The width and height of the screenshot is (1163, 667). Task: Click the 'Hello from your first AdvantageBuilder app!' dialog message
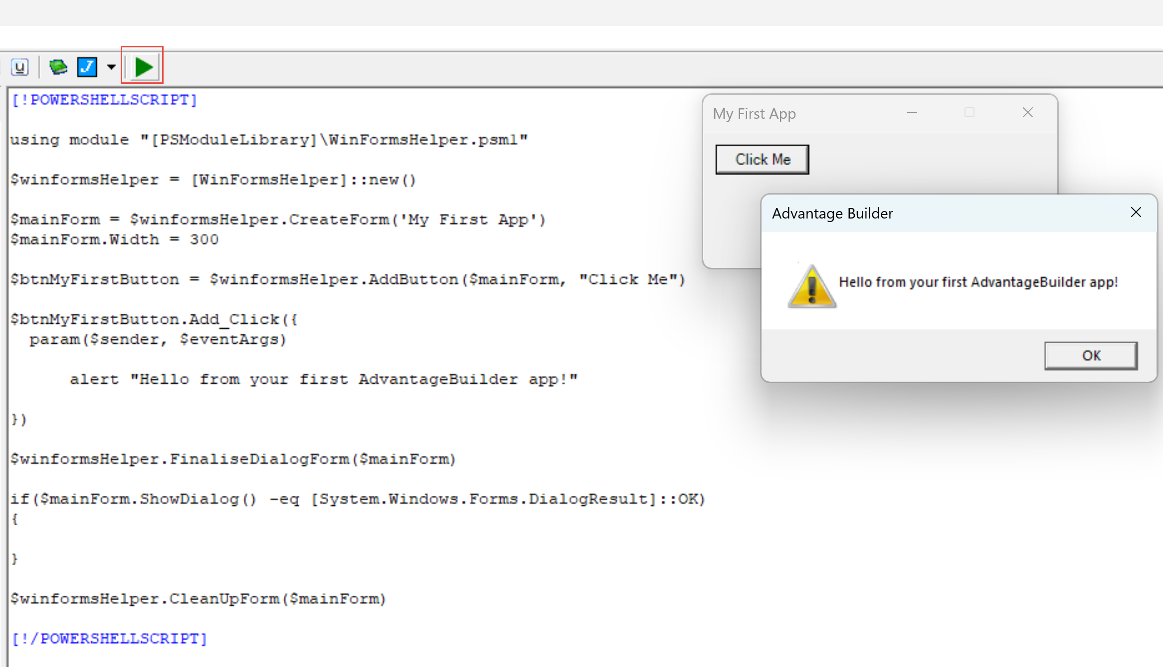[978, 282]
